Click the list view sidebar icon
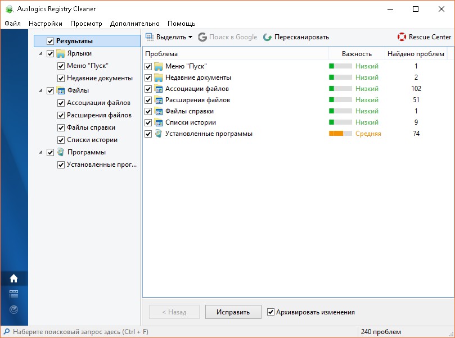 coord(13,294)
